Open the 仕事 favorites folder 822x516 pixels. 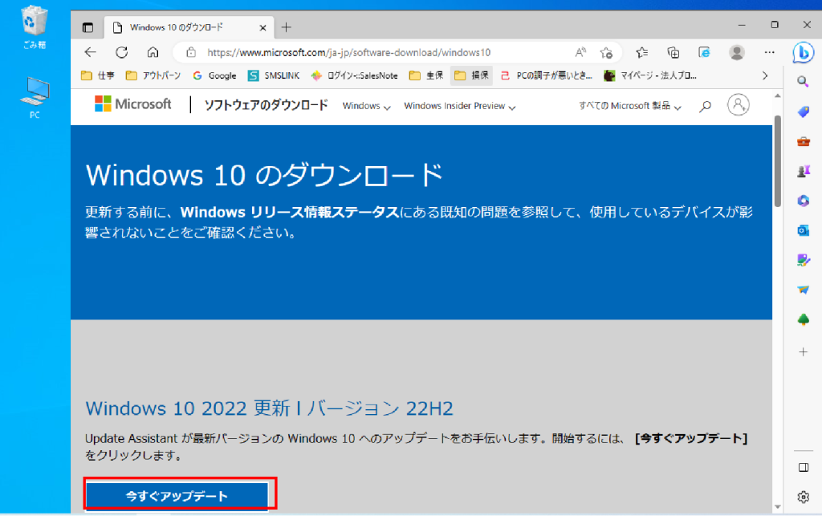pyautogui.click(x=98, y=75)
